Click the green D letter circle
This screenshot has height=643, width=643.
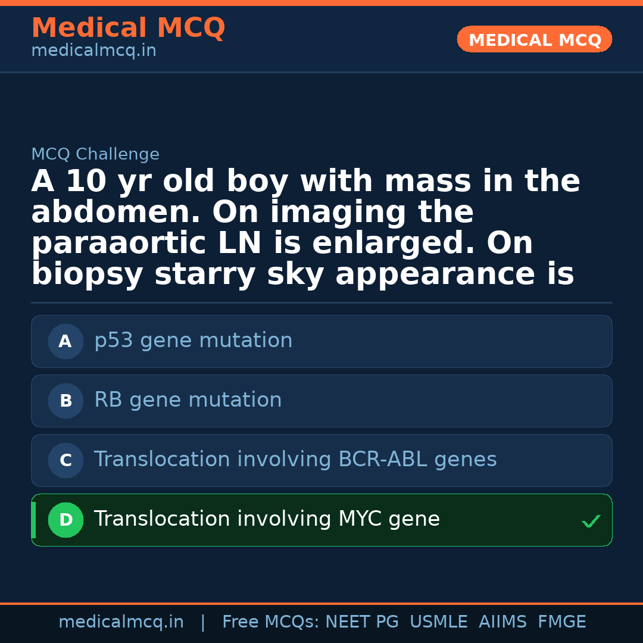pyautogui.click(x=65, y=520)
